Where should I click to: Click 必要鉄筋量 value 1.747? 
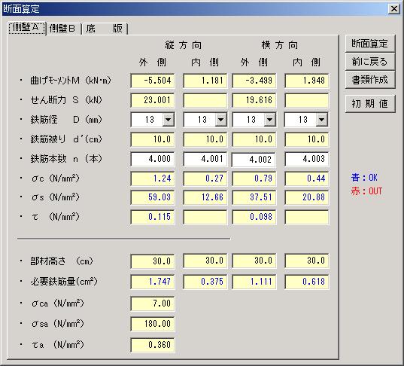coord(153,282)
